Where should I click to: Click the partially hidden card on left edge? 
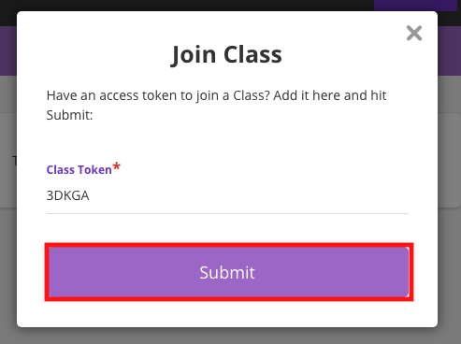click(x=8, y=160)
